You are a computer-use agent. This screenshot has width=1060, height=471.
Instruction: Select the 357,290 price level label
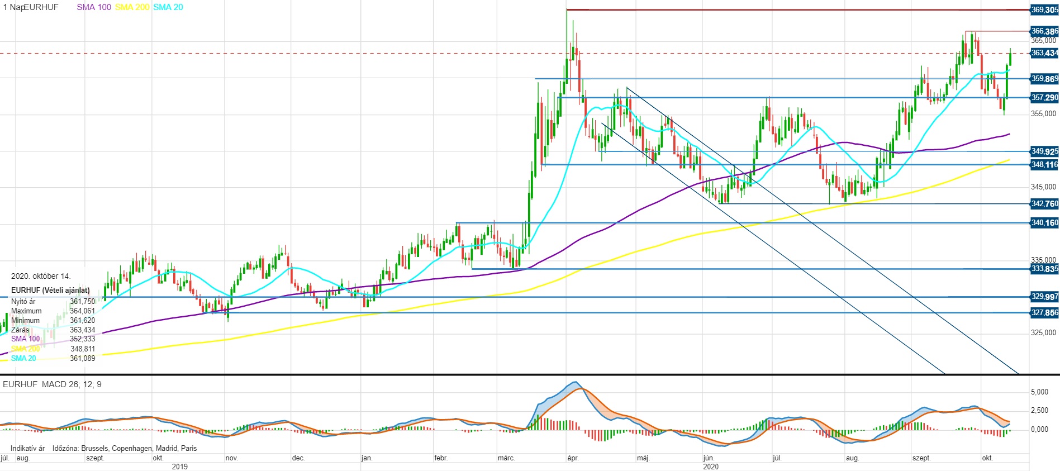(x=1044, y=98)
